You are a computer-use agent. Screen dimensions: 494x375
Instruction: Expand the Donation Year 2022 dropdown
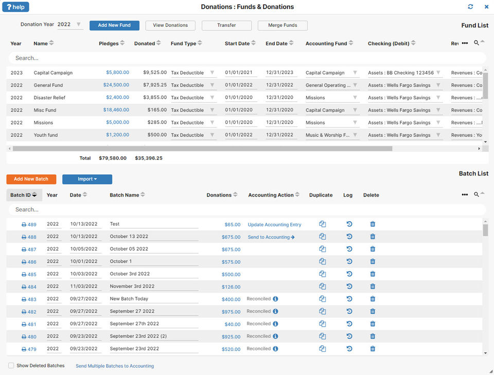pos(78,24)
